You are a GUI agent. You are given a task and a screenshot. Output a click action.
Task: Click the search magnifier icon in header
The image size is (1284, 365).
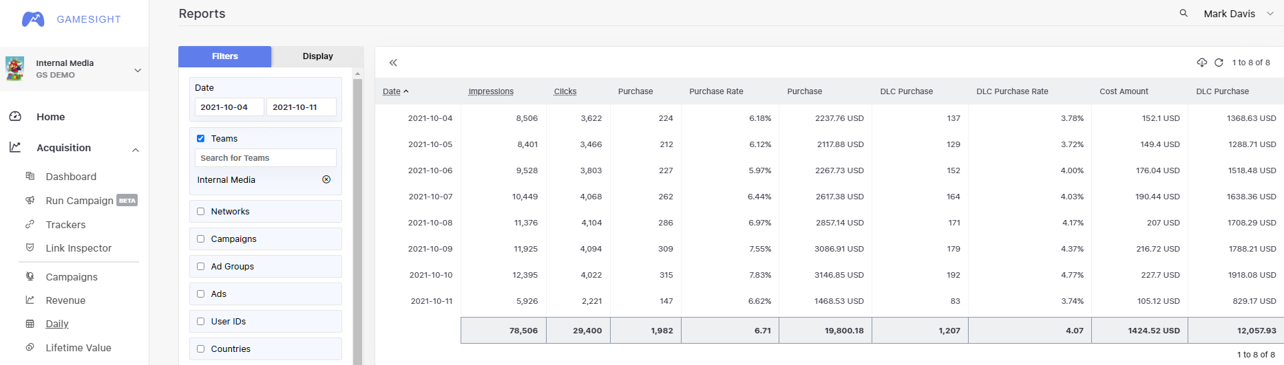(x=1183, y=13)
